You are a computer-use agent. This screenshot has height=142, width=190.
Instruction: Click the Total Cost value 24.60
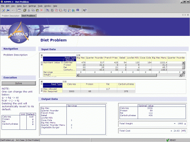tap(177, 131)
